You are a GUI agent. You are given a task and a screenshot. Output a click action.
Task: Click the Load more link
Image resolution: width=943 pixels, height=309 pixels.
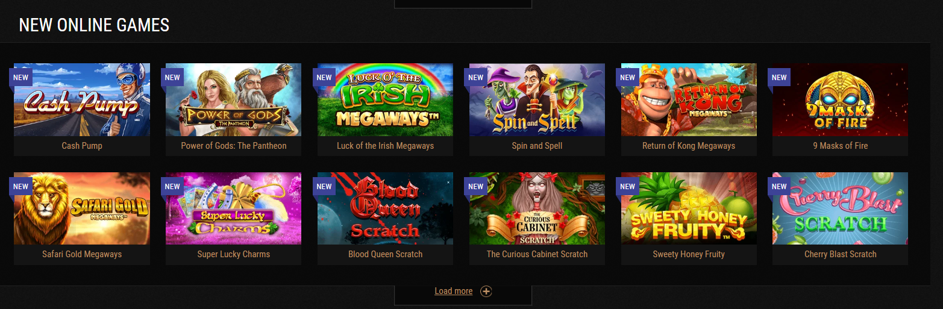coord(454,291)
